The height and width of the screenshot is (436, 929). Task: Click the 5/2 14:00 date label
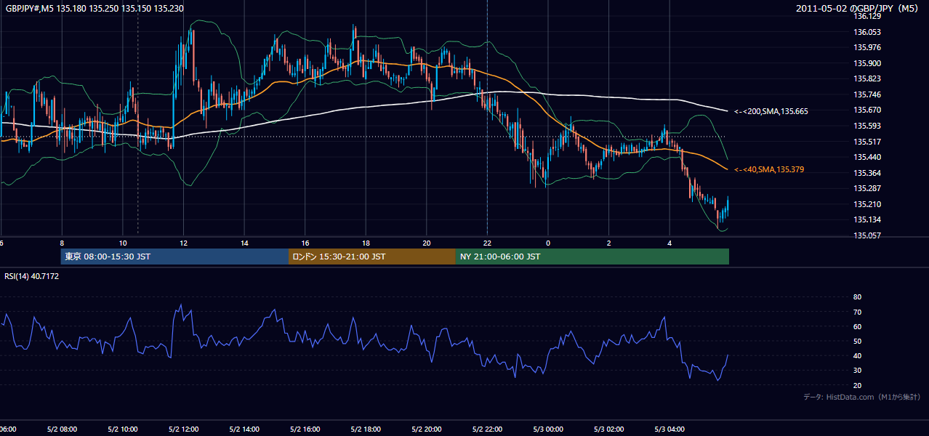click(x=244, y=429)
